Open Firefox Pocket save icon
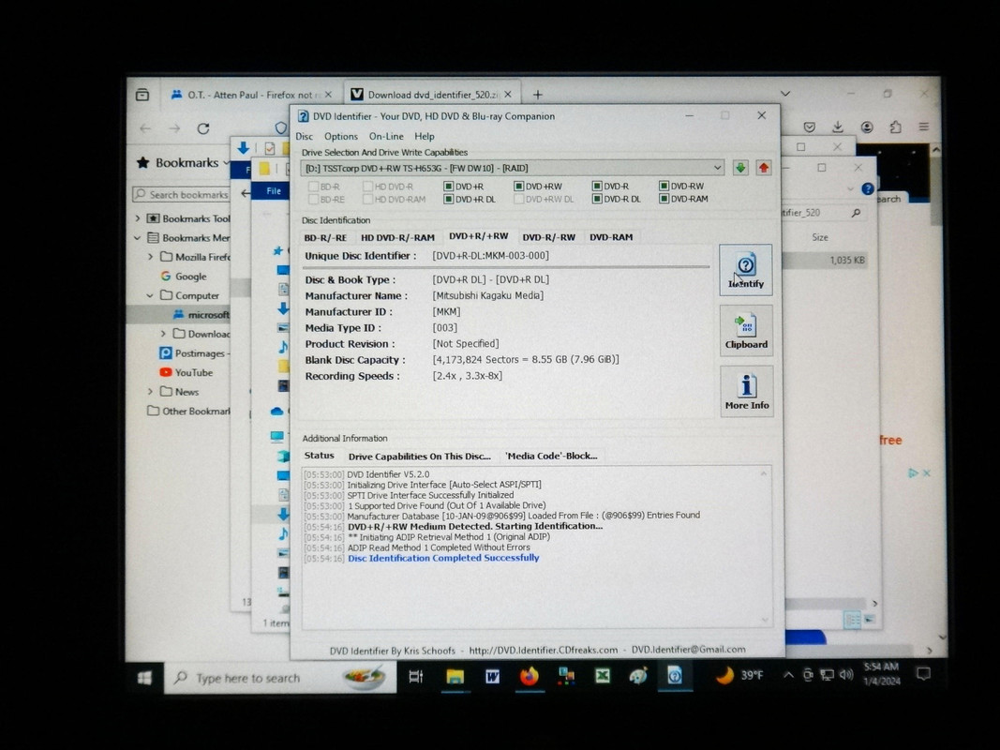 (x=810, y=127)
